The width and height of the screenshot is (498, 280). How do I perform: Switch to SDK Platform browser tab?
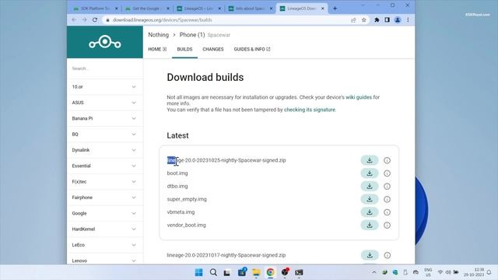95,9
